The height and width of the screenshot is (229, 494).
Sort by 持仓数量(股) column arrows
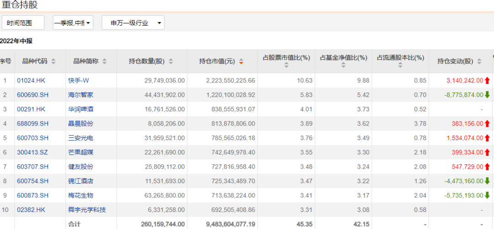[x=171, y=61]
